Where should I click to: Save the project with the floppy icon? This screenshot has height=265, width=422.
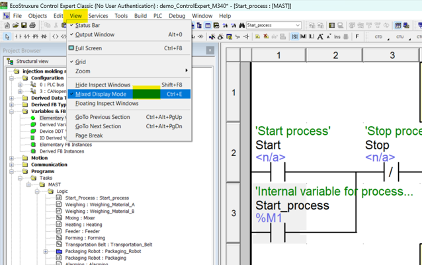pyautogui.click(x=24, y=25)
